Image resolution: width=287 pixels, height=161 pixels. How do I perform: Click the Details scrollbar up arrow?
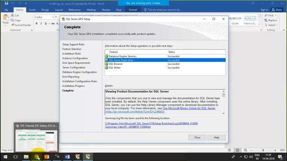tap(223, 91)
